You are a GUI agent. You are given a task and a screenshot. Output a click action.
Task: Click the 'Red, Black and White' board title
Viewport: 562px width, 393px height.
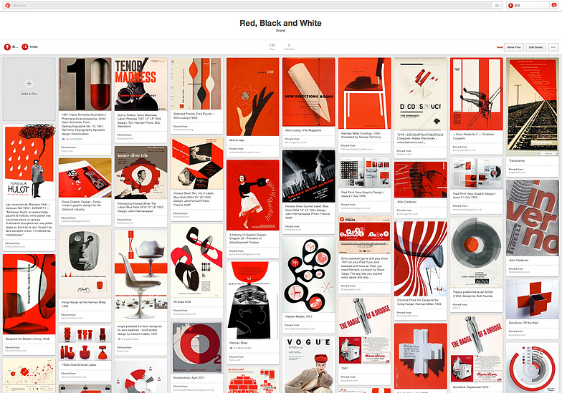(281, 23)
